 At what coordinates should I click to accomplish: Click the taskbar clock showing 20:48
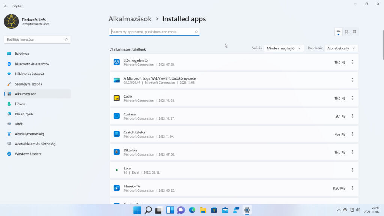372,210
